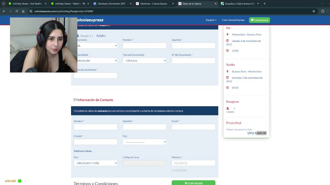
Task: Click the Ciudad input field
Action: (x=95, y=142)
